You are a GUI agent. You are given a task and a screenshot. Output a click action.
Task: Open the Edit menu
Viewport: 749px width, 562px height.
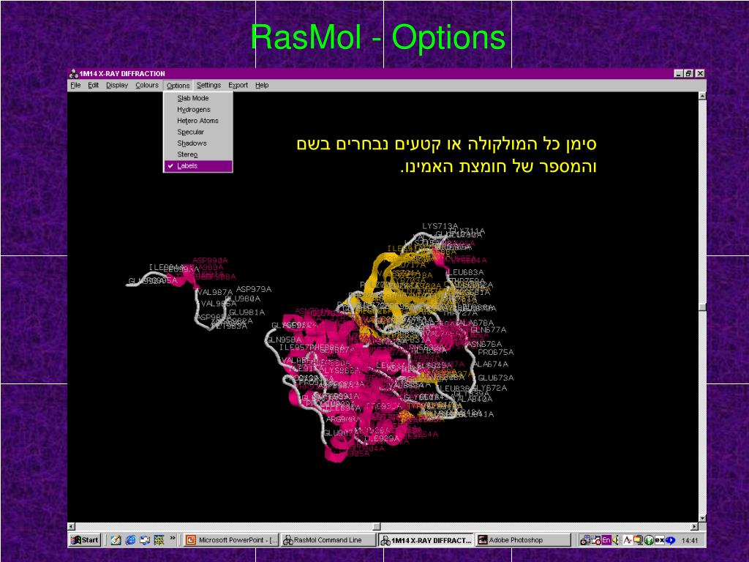pyautogui.click(x=93, y=85)
